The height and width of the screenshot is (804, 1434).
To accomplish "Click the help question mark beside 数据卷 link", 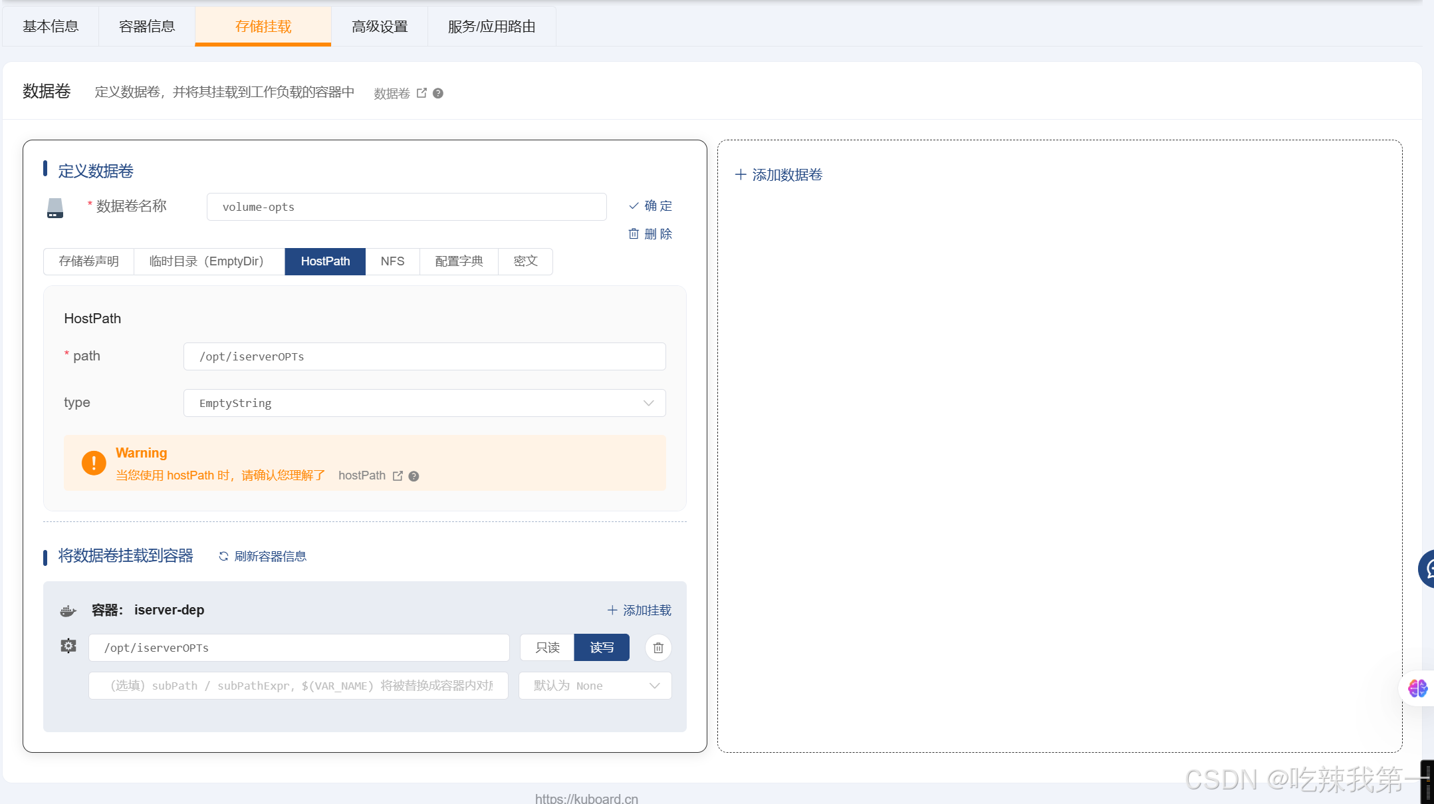I will [437, 93].
